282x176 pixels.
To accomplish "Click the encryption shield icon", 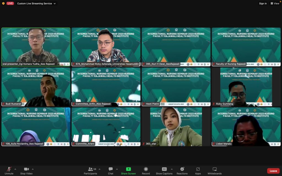I will click(3, 4).
